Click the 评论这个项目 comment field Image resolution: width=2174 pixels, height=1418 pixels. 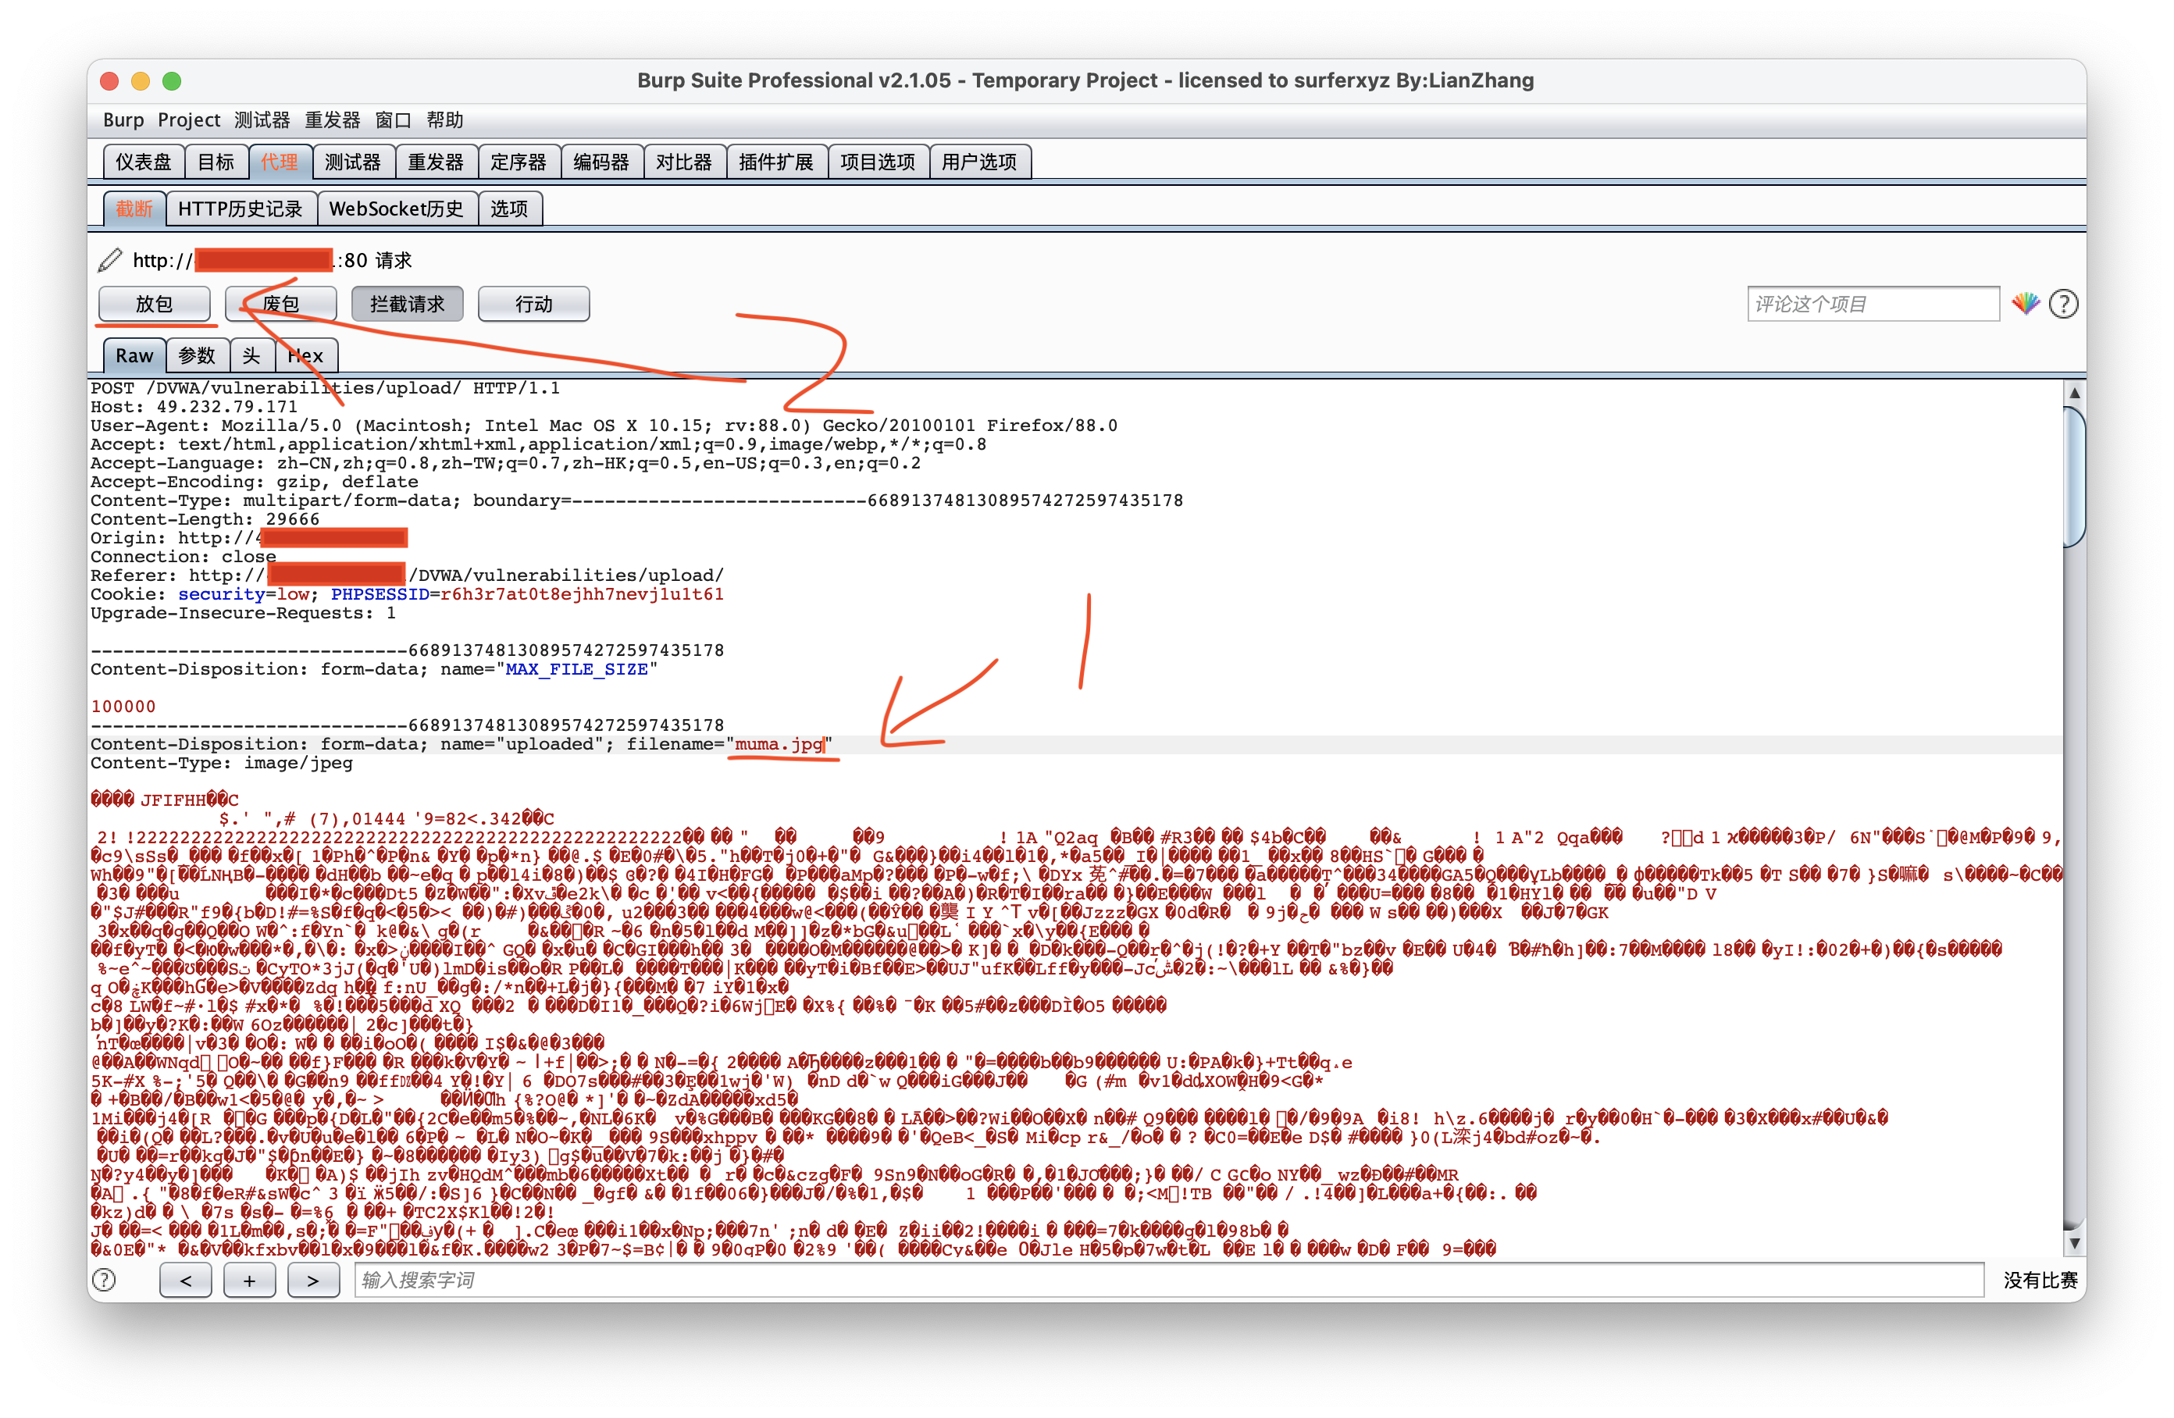tap(1873, 303)
